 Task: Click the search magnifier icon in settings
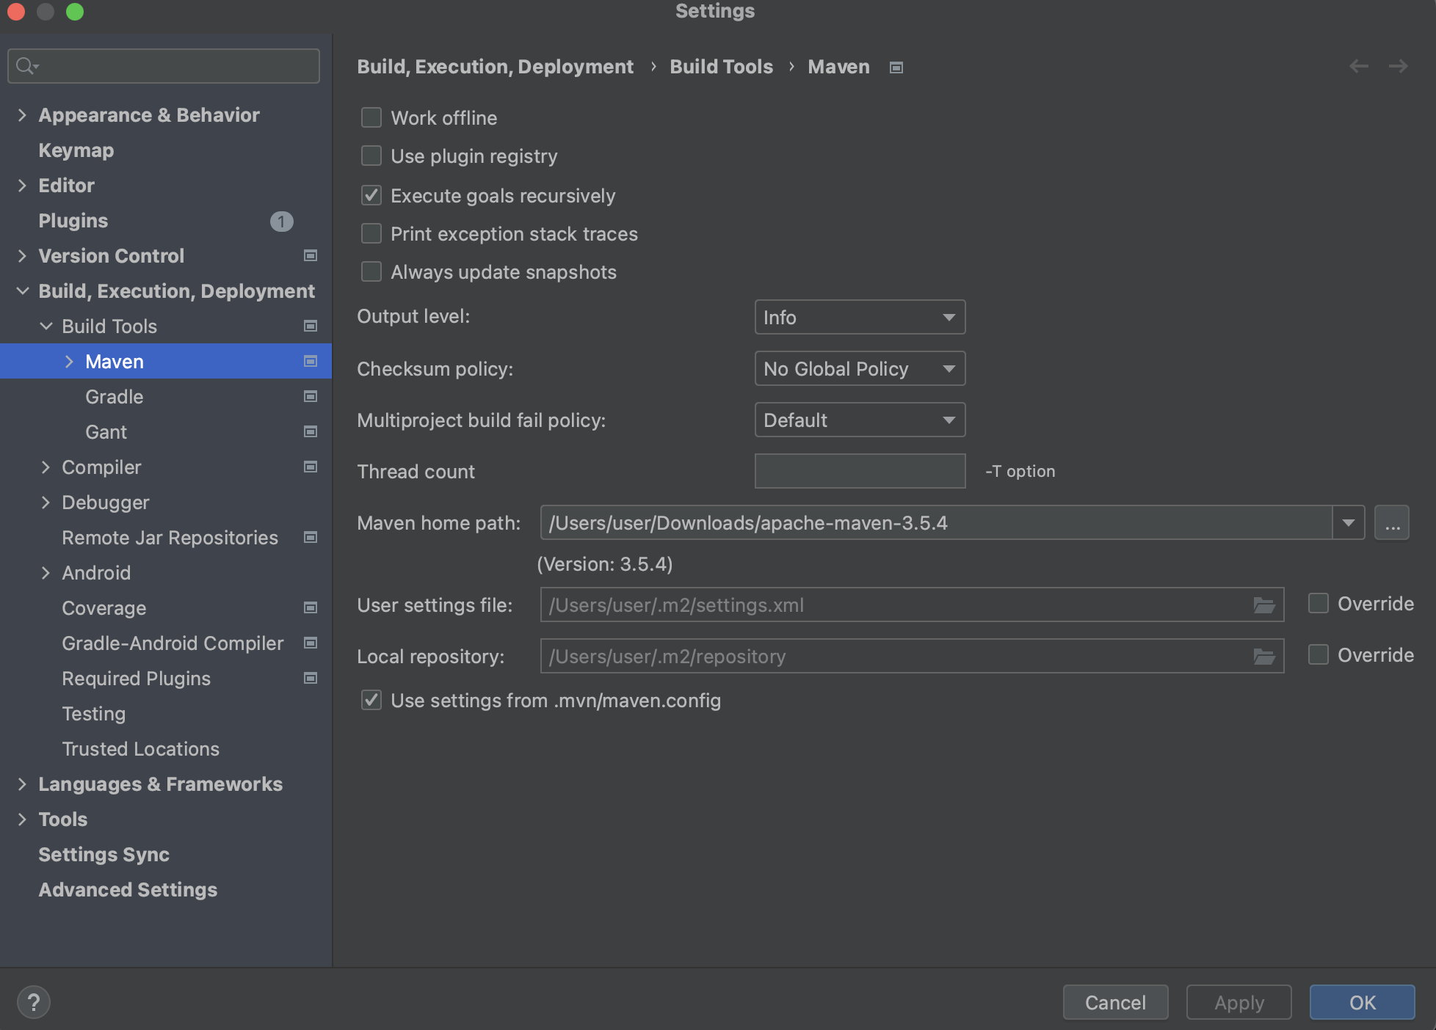pos(26,66)
